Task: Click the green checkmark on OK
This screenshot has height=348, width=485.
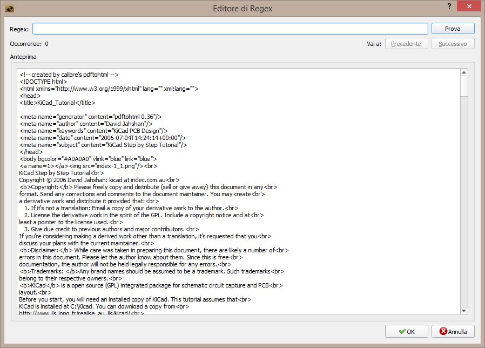Action: click(x=402, y=331)
